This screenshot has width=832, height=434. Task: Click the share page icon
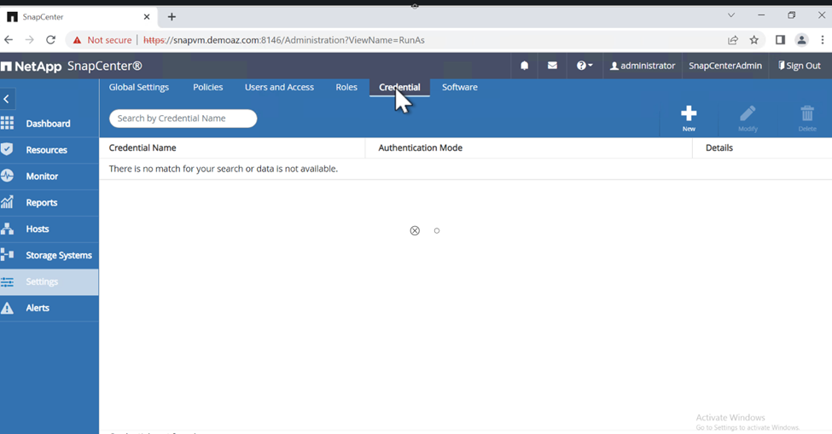pos(733,40)
